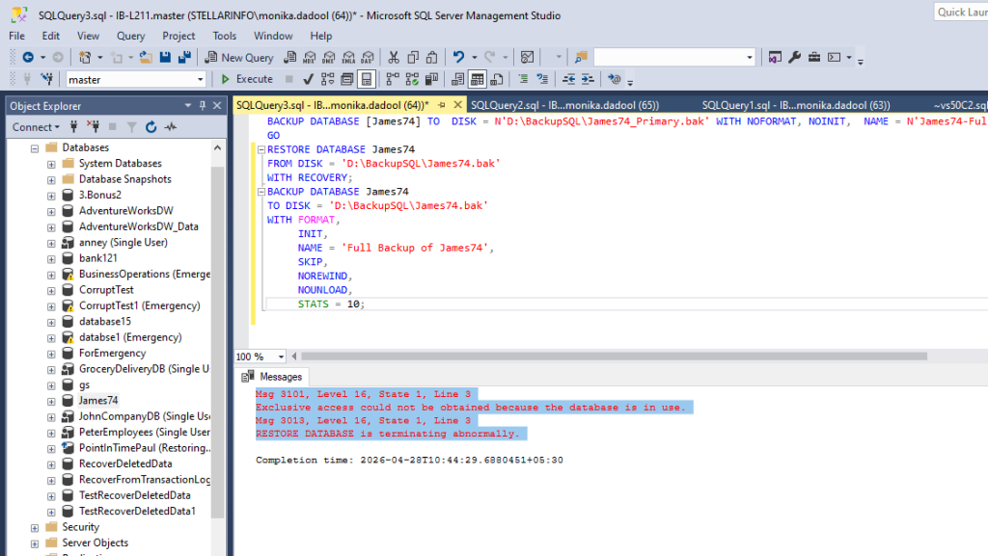Switch to the SQLQuery2.sql tab
This screenshot has height=556, width=988.
(x=564, y=105)
